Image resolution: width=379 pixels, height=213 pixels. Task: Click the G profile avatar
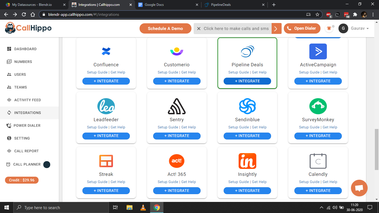[x=343, y=28]
